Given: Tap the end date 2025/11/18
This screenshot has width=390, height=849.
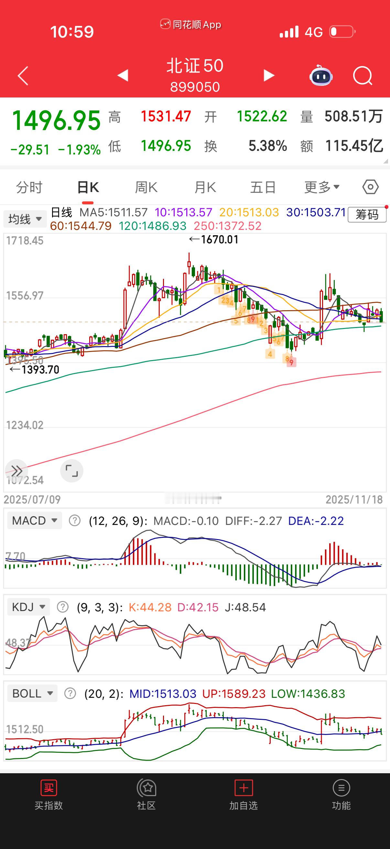Looking at the screenshot, I should coord(354,499).
